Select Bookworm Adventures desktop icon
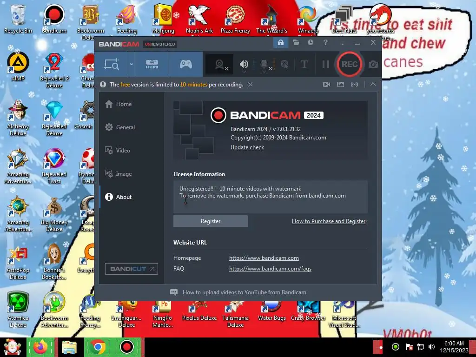Viewport: 476px width, 357px height. [54, 310]
